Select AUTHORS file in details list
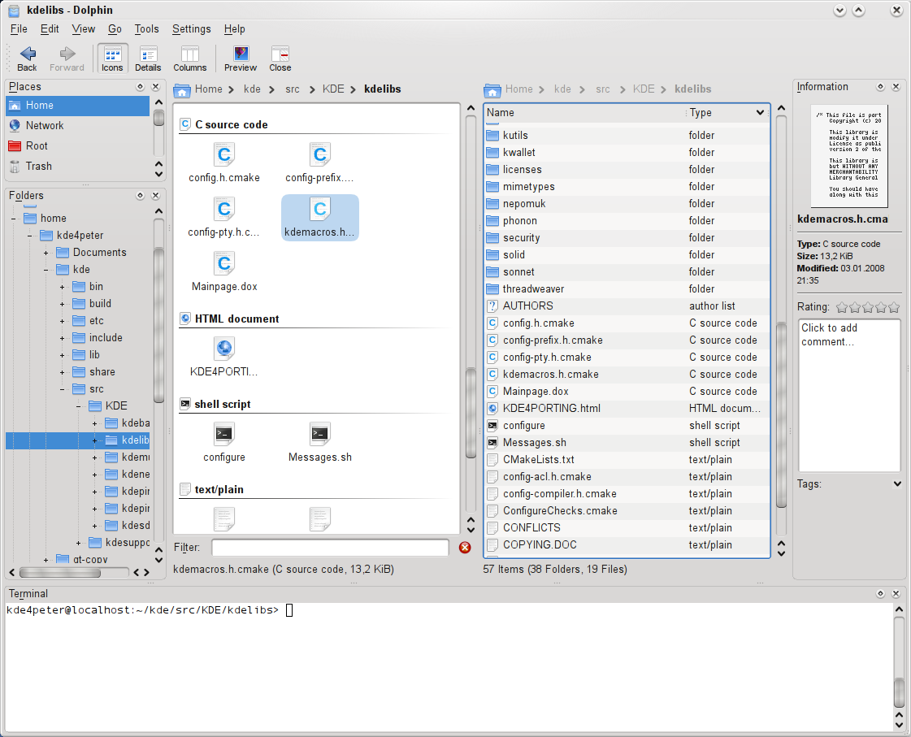This screenshot has height=737, width=911. 627,306
